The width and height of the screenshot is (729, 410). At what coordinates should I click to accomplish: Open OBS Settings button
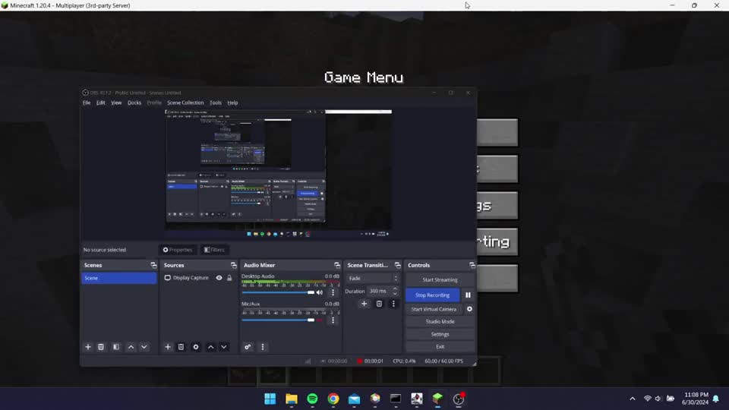pos(440,334)
